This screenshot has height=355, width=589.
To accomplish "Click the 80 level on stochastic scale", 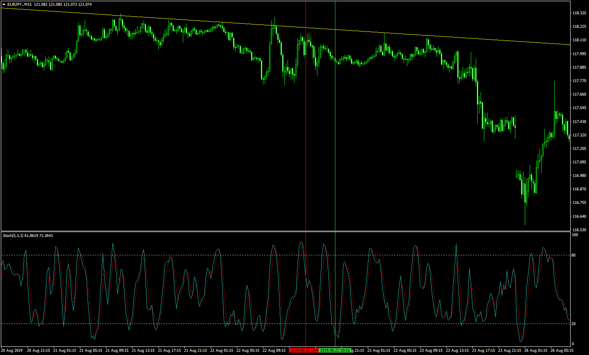I will click(573, 255).
